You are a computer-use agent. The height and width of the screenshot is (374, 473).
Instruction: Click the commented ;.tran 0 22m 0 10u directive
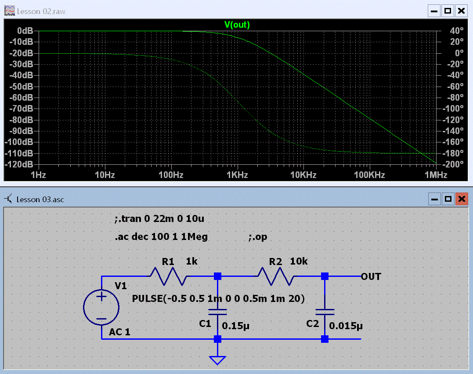[x=159, y=218]
